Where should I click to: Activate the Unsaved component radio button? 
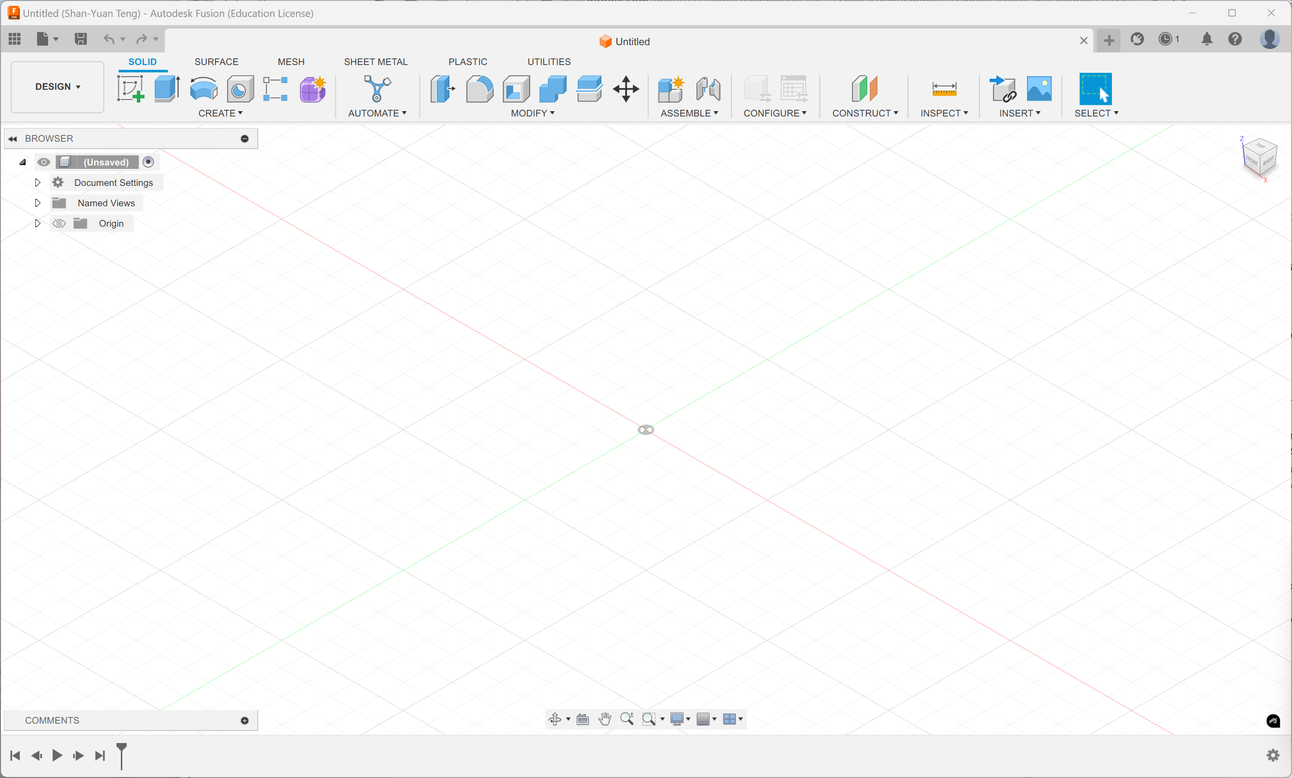coord(149,162)
